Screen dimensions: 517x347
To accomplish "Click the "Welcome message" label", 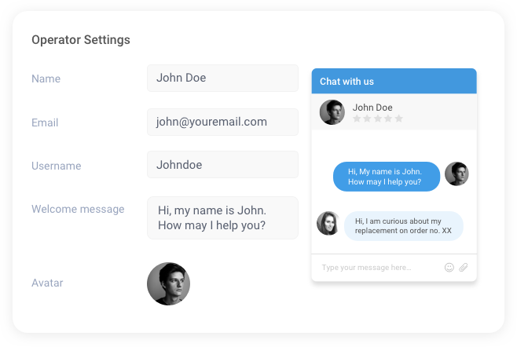I will (x=78, y=210).
